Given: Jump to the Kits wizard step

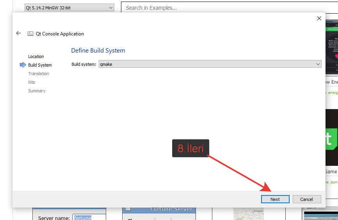Looking at the screenshot, I should pyautogui.click(x=32, y=82).
